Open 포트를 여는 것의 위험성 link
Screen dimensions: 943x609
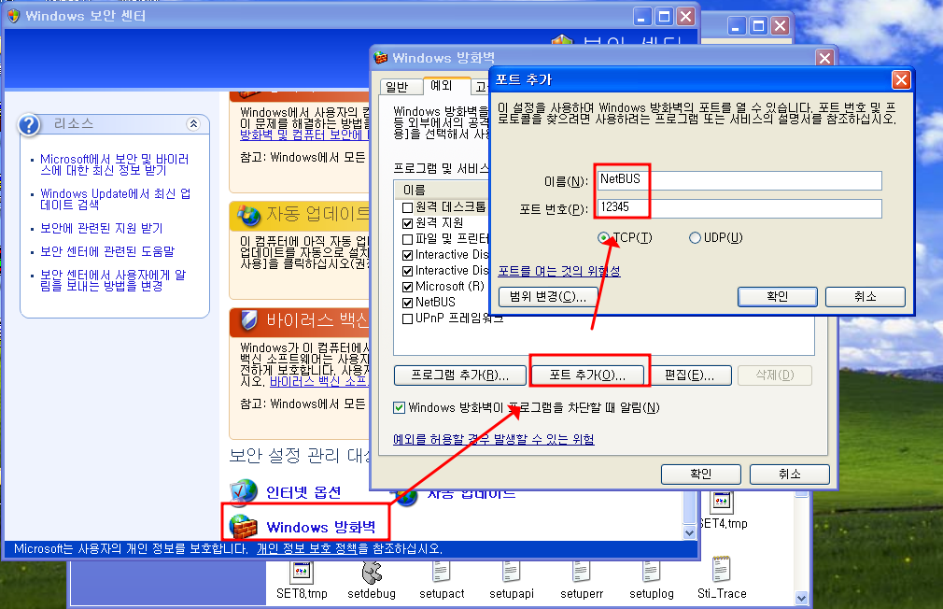[x=559, y=272]
